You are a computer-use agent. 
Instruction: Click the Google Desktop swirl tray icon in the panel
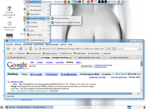tap(88, 2)
